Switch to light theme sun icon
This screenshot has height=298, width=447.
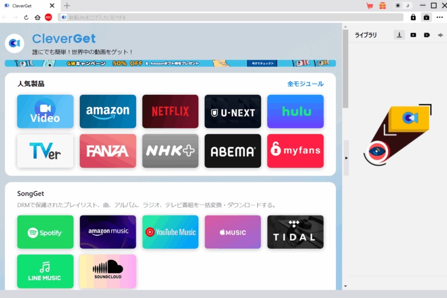point(398,6)
